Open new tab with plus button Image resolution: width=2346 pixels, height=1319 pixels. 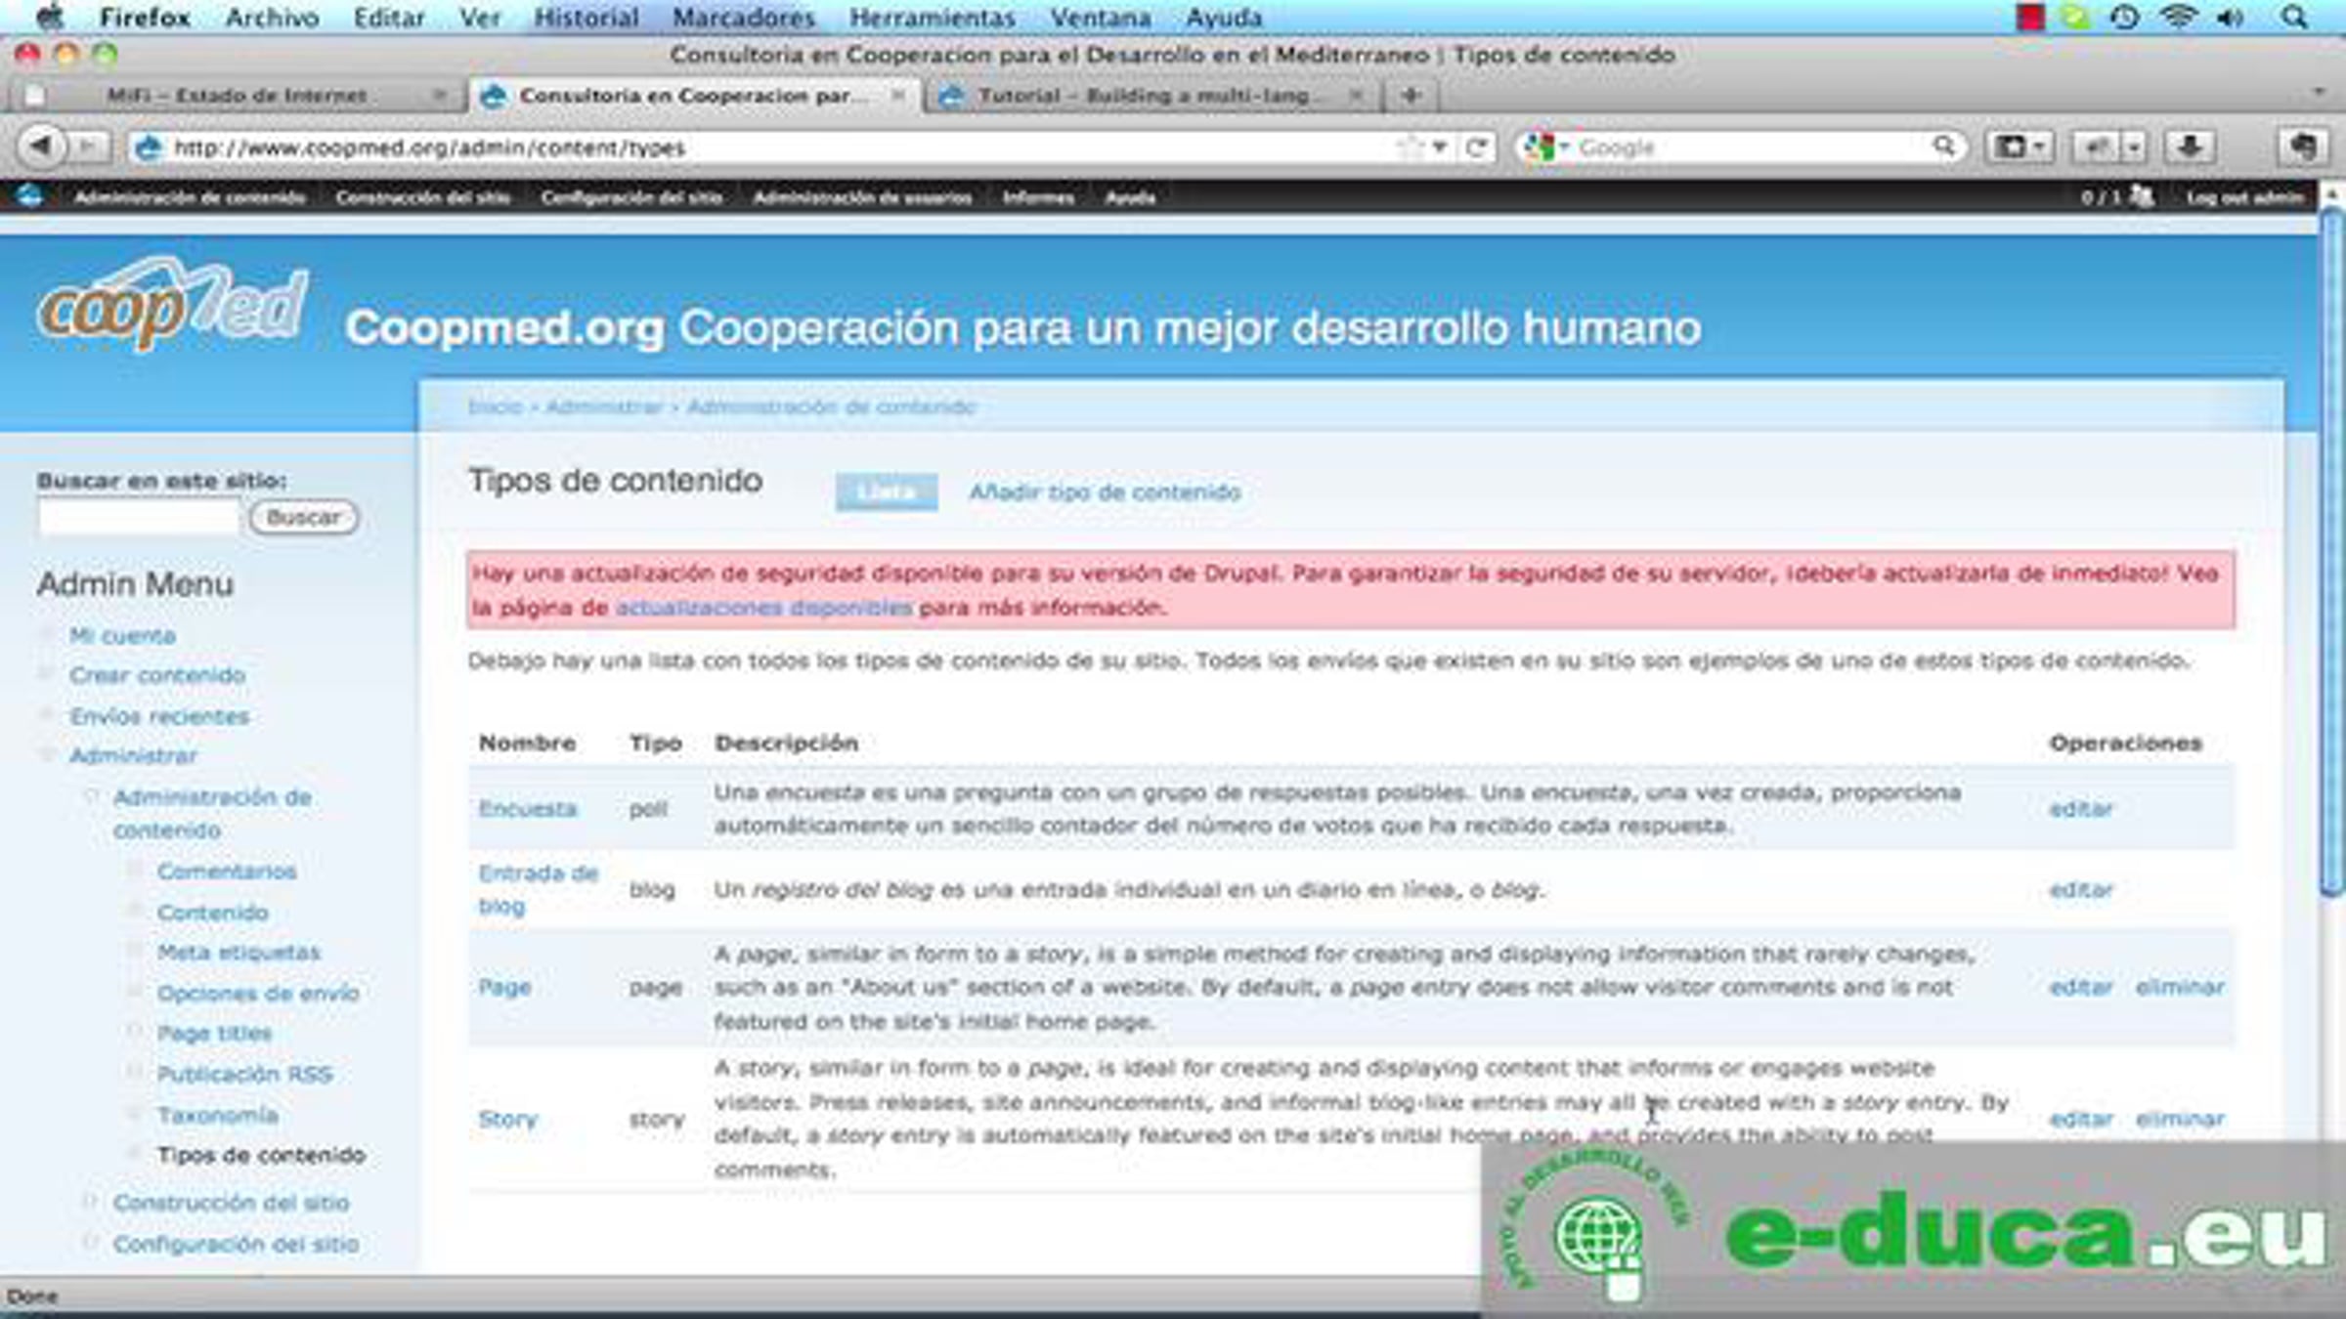click(x=1410, y=95)
